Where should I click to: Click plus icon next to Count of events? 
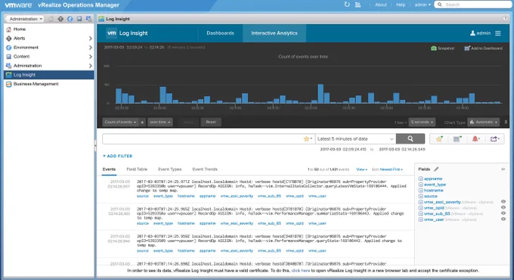tap(142, 122)
